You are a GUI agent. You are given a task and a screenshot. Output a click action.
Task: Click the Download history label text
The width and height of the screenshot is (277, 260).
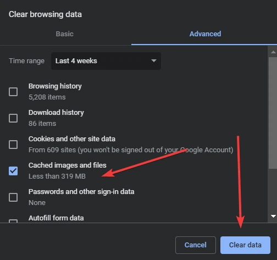[x=56, y=113]
